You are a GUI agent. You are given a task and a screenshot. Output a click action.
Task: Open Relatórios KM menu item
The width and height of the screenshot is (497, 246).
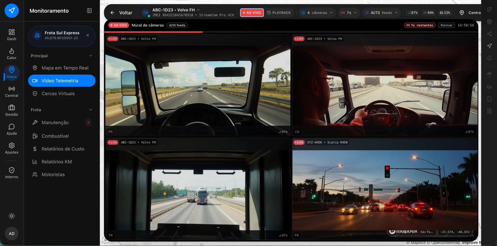tap(62, 162)
